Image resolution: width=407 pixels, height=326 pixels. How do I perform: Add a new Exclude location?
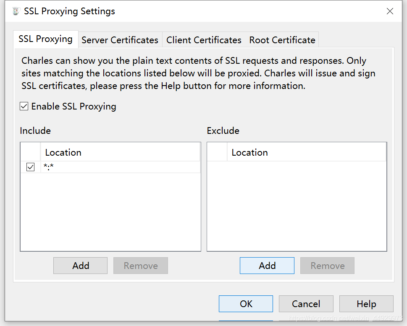267,266
